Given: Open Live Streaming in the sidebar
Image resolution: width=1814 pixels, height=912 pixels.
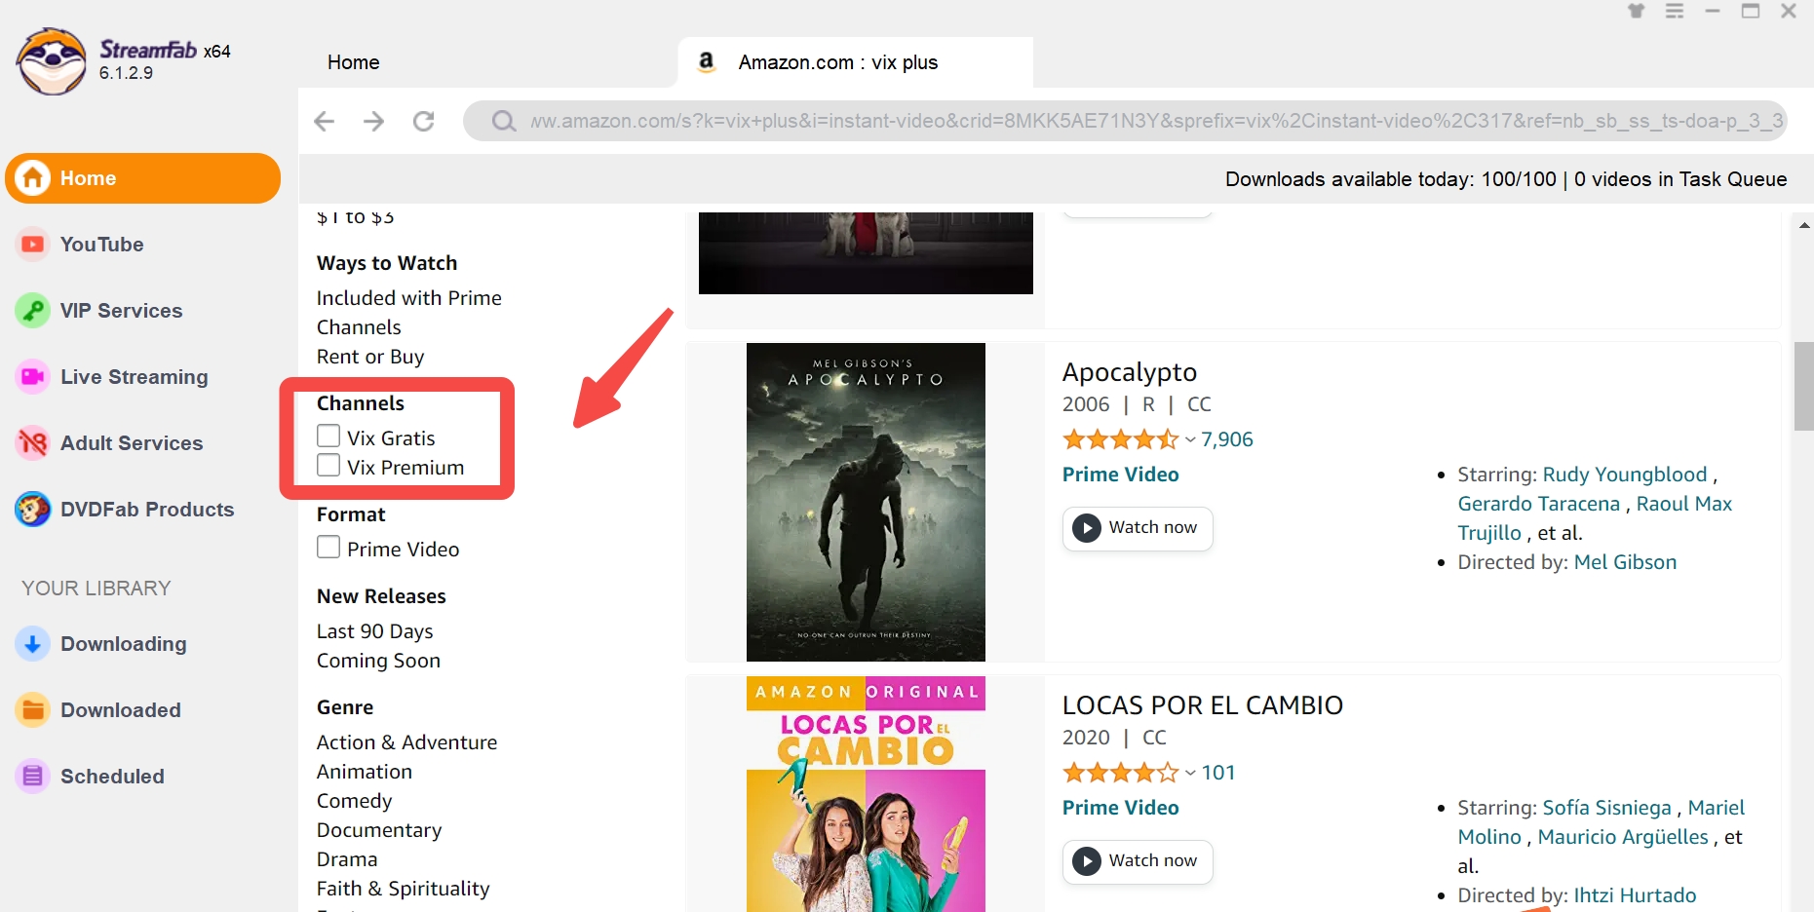Looking at the screenshot, I should pyautogui.click(x=134, y=377).
